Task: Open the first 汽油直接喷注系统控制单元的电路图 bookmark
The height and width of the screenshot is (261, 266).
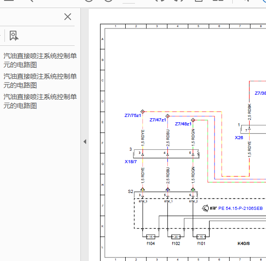Action: (x=40, y=60)
